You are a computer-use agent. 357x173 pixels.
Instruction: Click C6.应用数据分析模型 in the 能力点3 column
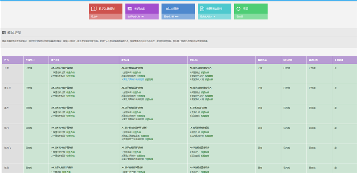coord(199,128)
